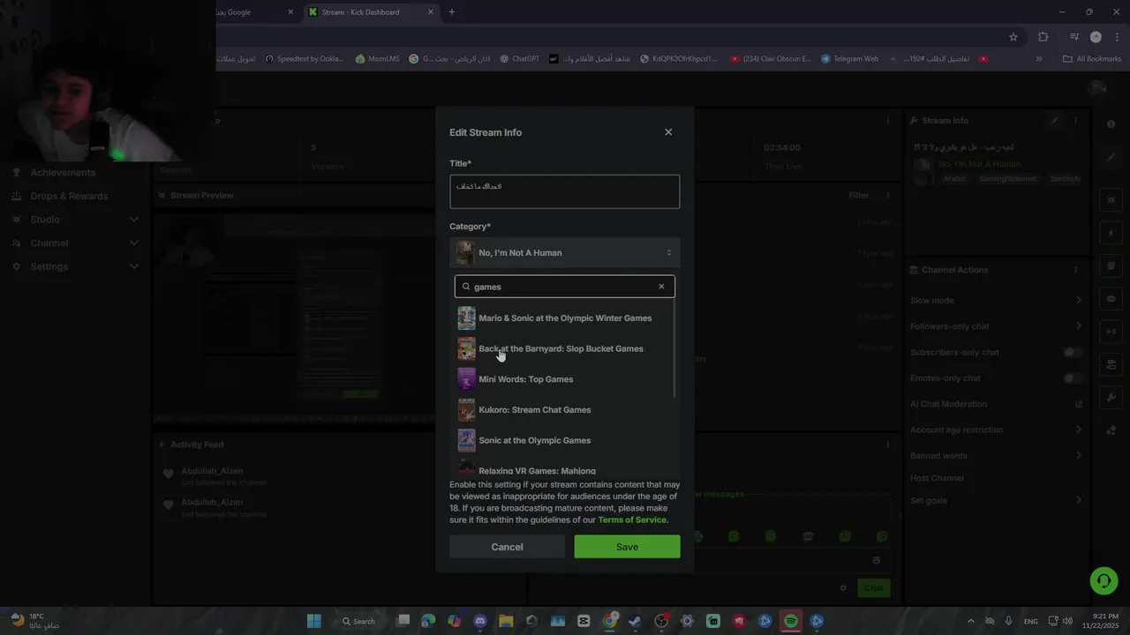Click the chat bubble icon in right rail
The image size is (1130, 635).
1111,299
